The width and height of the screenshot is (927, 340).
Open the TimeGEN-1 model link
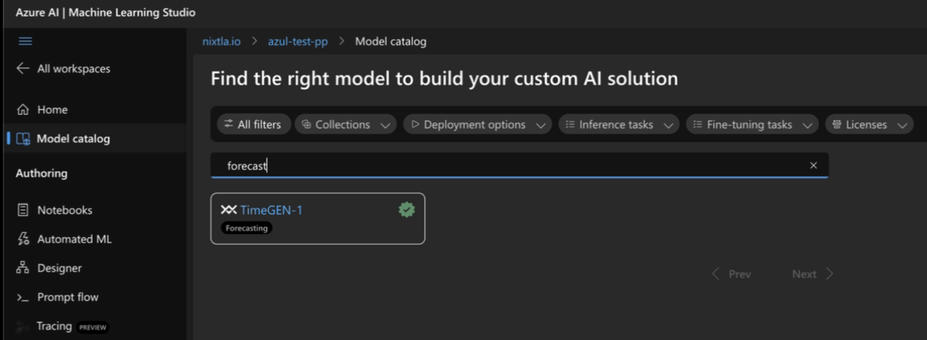271,210
